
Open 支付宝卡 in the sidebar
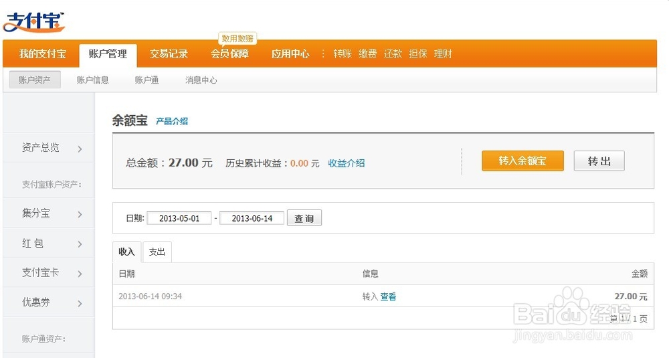pyautogui.click(x=41, y=272)
